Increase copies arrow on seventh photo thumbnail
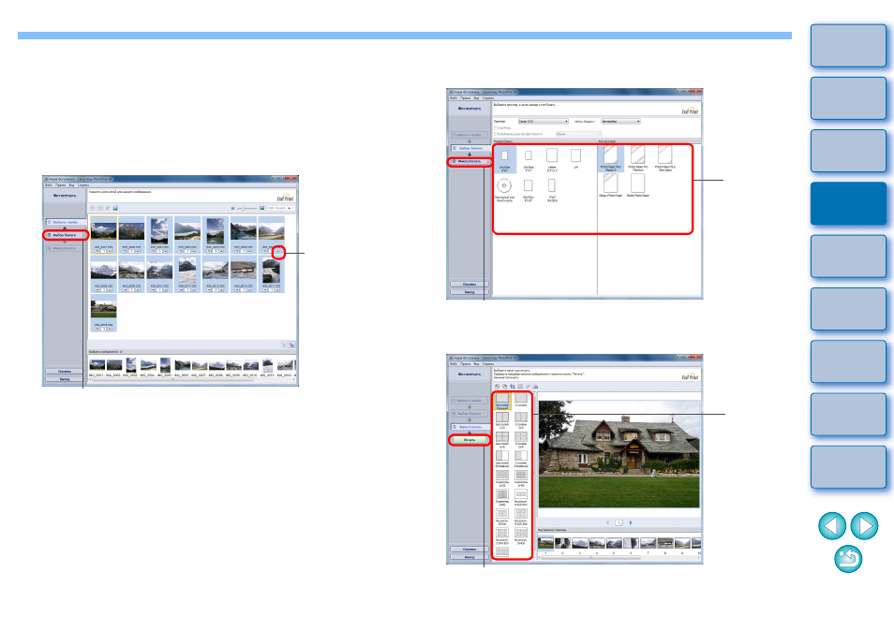 pyautogui.click(x=278, y=251)
